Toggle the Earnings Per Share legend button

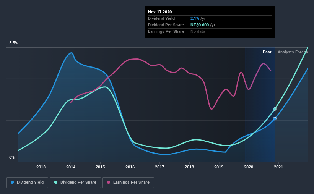point(128,183)
